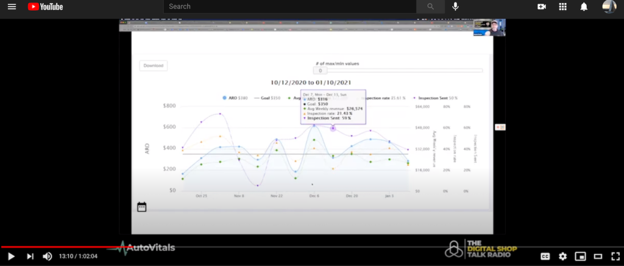This screenshot has width=624, height=266.
Task: Open the Create video camera icon
Action: (541, 7)
